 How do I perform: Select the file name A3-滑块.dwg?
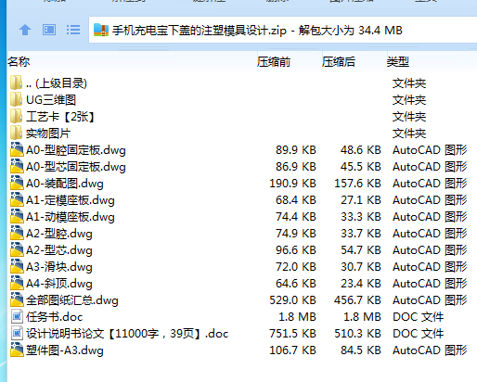coord(59,267)
